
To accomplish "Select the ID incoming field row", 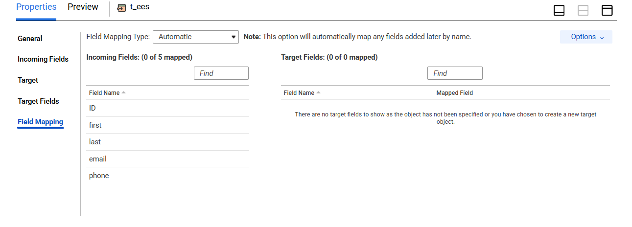I will [167, 108].
